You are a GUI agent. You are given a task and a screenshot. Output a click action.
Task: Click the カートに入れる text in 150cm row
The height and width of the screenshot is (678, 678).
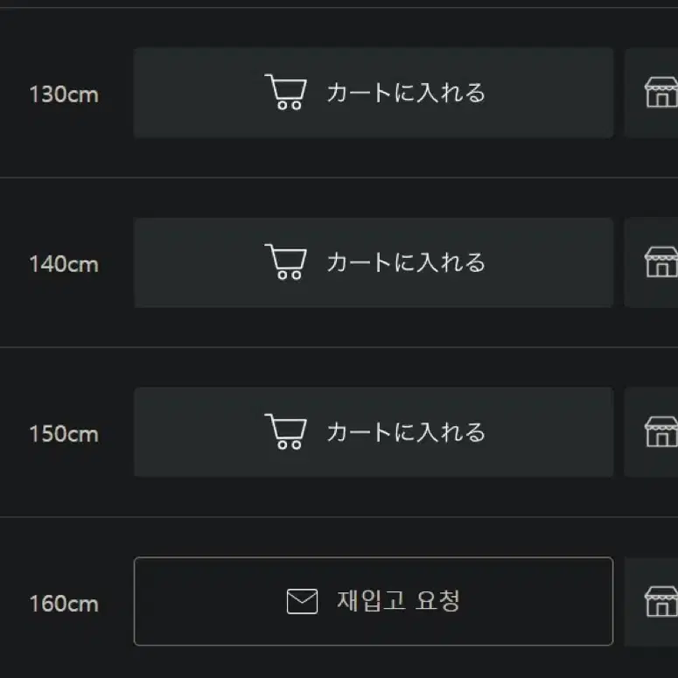tap(406, 432)
